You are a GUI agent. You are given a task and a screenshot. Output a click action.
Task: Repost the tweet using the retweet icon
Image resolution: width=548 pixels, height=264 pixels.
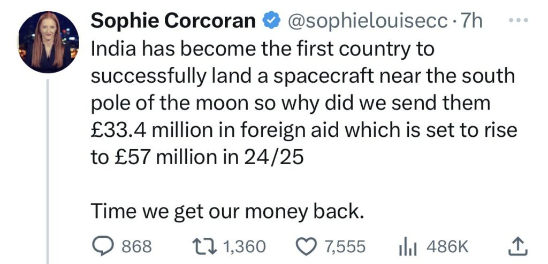pos(205,246)
